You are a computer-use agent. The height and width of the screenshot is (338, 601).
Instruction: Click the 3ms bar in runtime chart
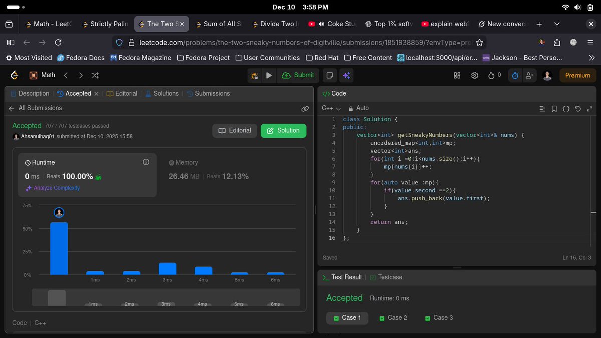tap(167, 269)
